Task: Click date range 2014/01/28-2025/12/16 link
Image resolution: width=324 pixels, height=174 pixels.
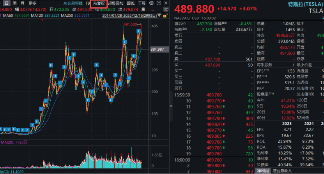Action: coord(129,16)
